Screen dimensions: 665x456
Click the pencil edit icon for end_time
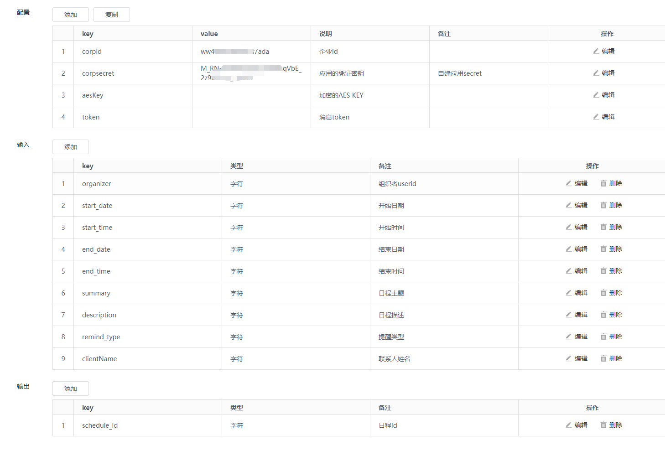tap(568, 271)
